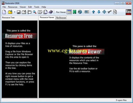Click the blue four-way arrows icon

(x=104, y=12)
